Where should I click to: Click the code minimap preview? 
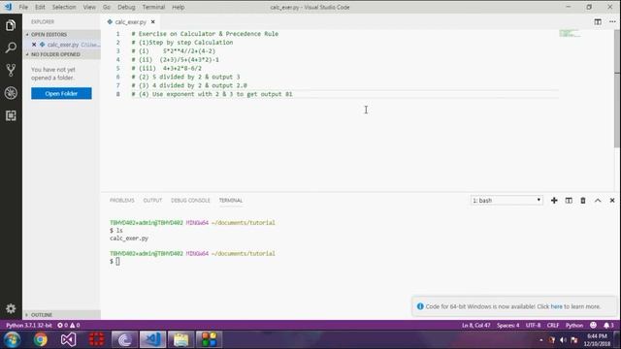tap(570, 34)
